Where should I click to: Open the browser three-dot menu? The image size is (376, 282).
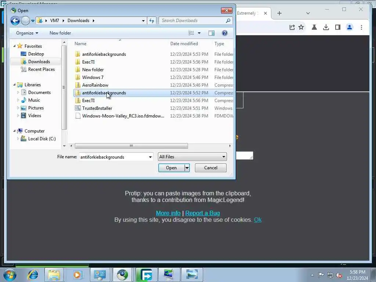click(x=361, y=27)
